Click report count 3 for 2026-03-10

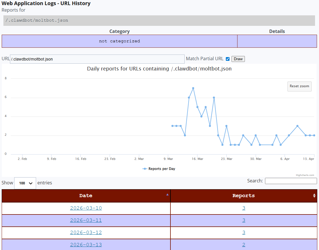(x=244, y=208)
